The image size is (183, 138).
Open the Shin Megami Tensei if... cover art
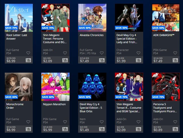(x=129, y=87)
